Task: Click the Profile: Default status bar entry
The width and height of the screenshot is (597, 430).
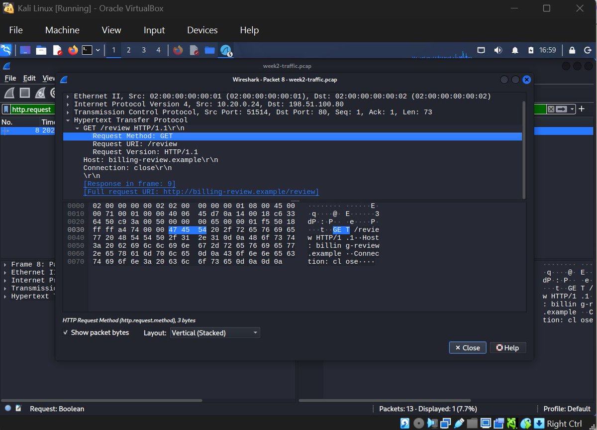Action: (x=567, y=409)
